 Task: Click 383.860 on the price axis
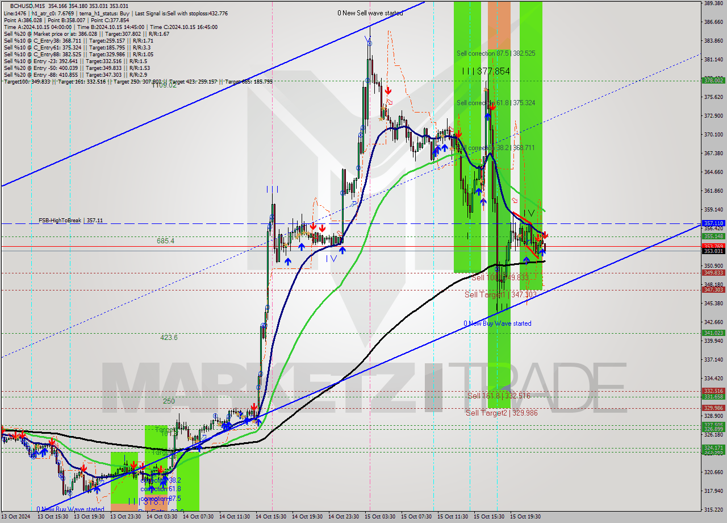click(x=713, y=41)
